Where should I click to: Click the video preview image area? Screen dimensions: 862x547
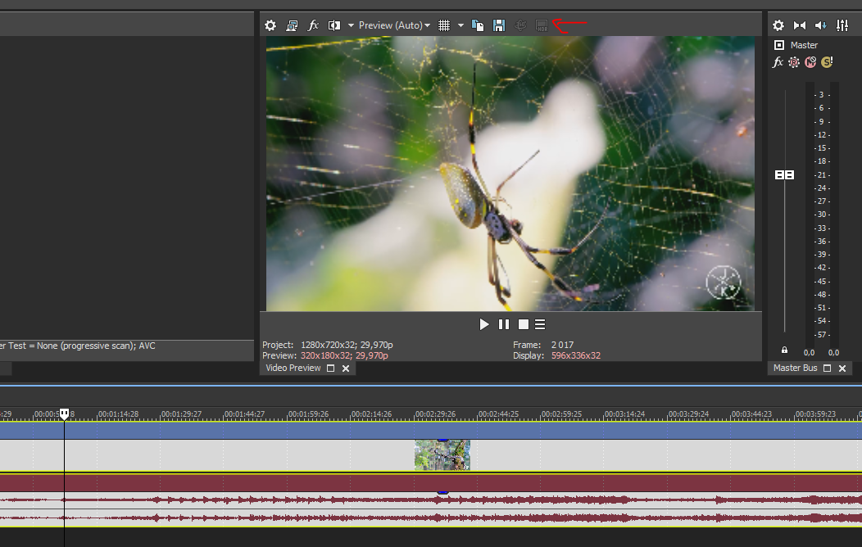point(510,174)
